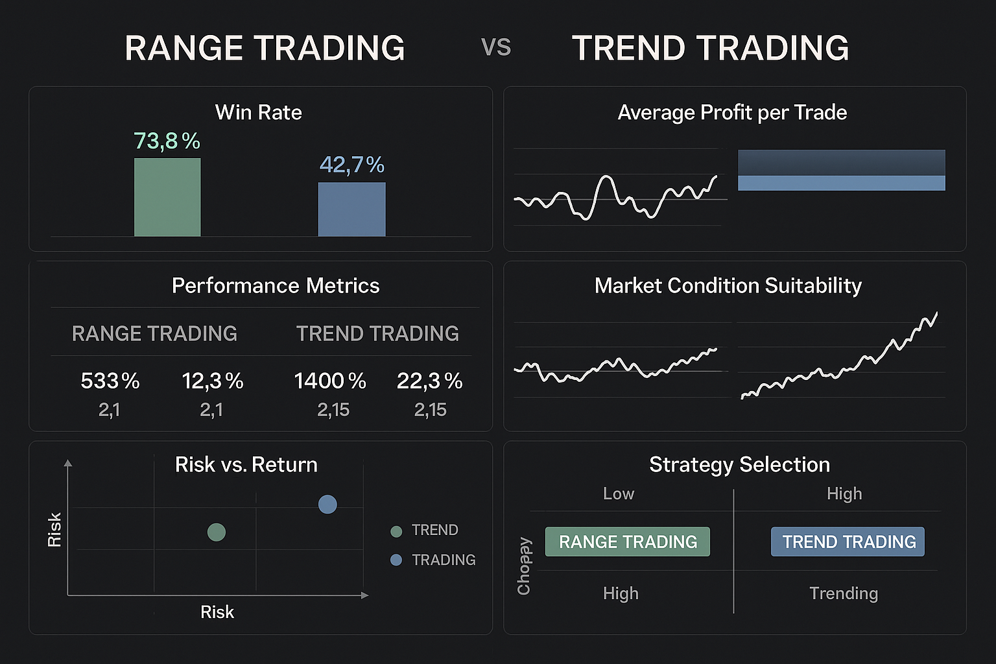Click the blue Trend Trading button
Image resolution: width=996 pixels, height=664 pixels.
[848, 541]
